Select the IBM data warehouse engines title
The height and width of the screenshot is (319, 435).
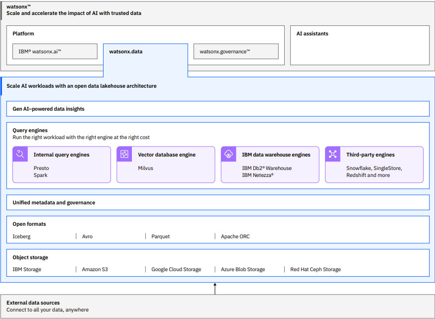[276, 155]
